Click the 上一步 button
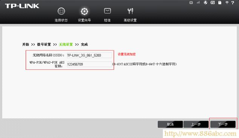 coord(196,124)
